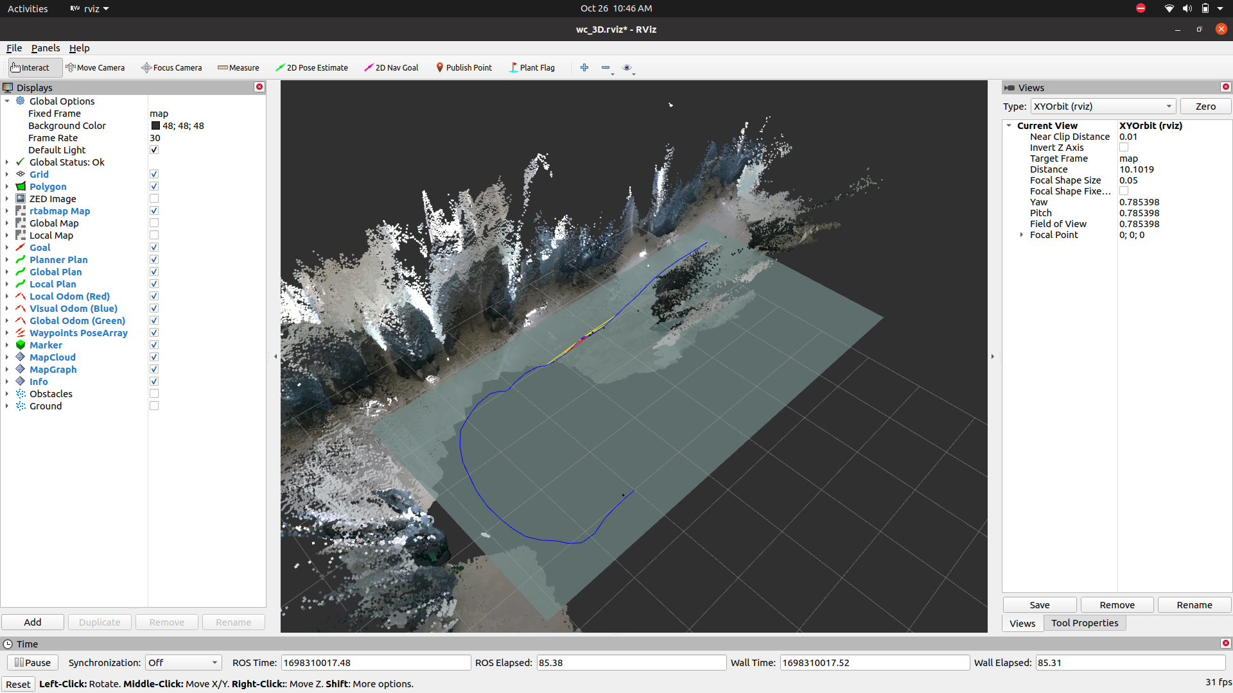
Task: Click the Obstacles point cloud icon
Action: point(21,393)
